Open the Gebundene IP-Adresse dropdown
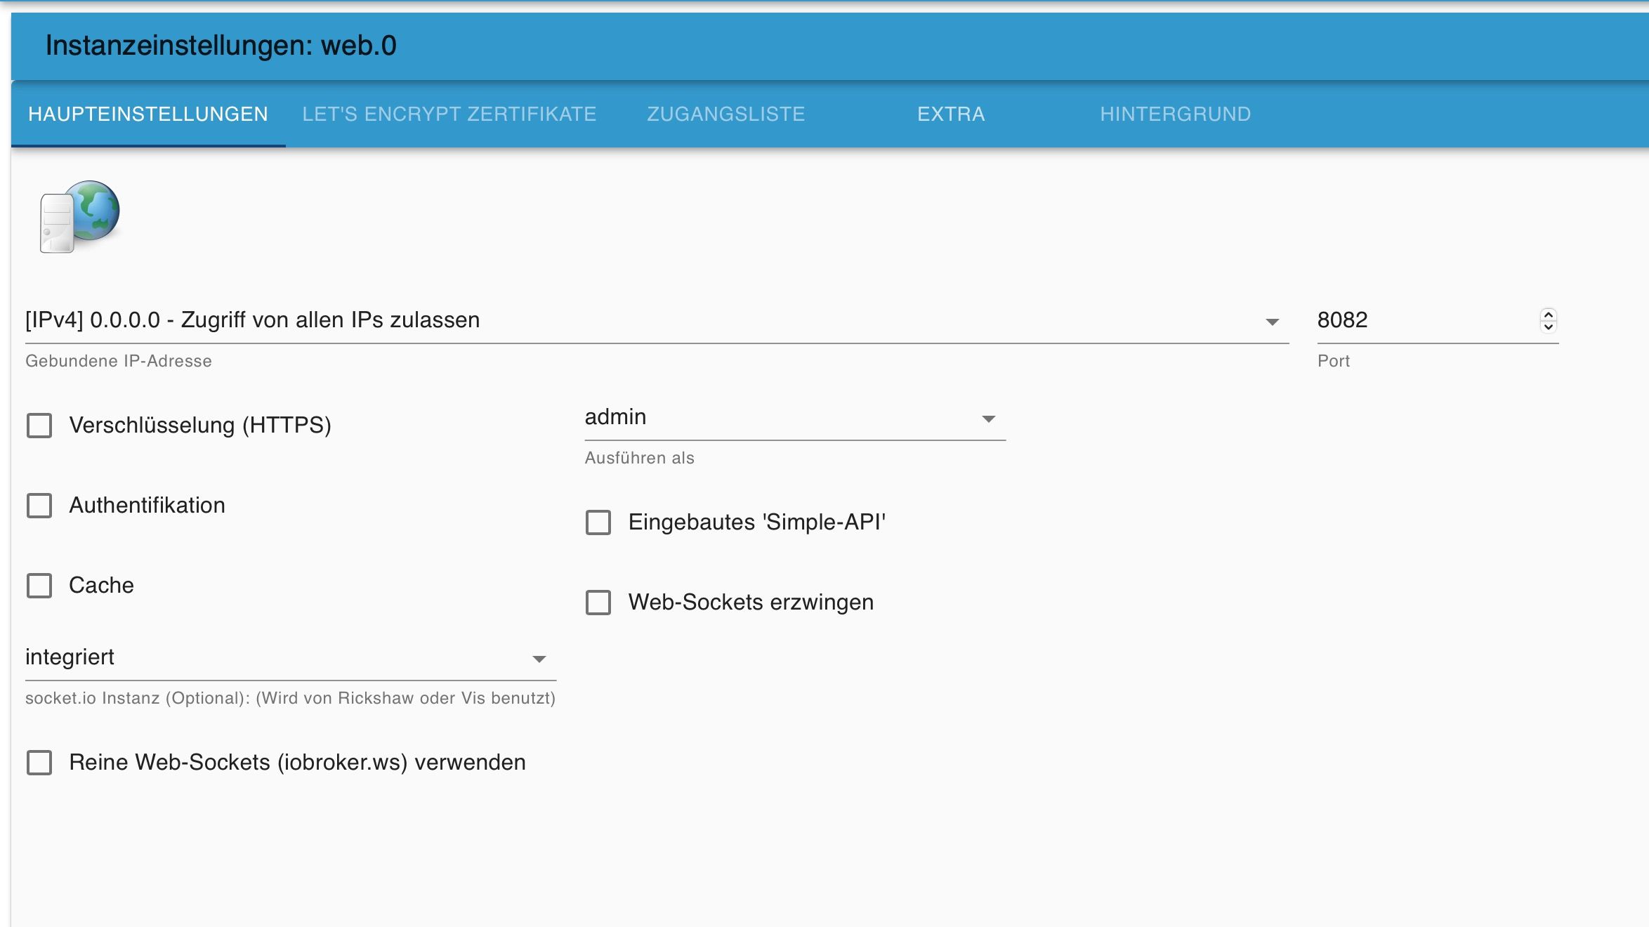 click(x=656, y=320)
